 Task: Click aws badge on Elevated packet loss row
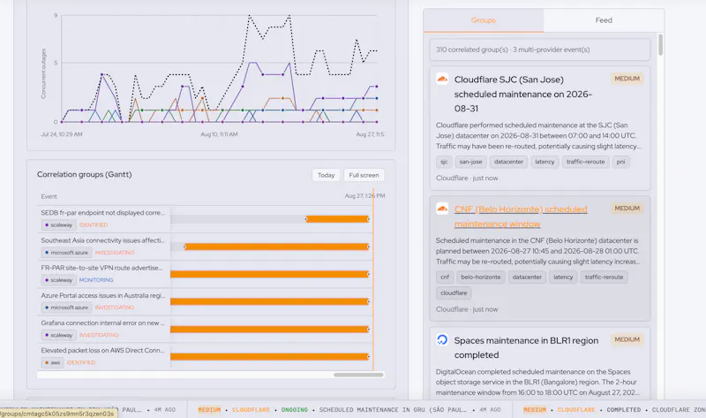(53, 362)
